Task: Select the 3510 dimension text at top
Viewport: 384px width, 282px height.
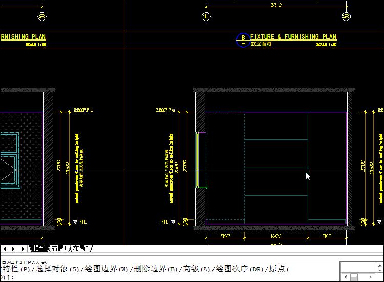Action: click(276, 5)
